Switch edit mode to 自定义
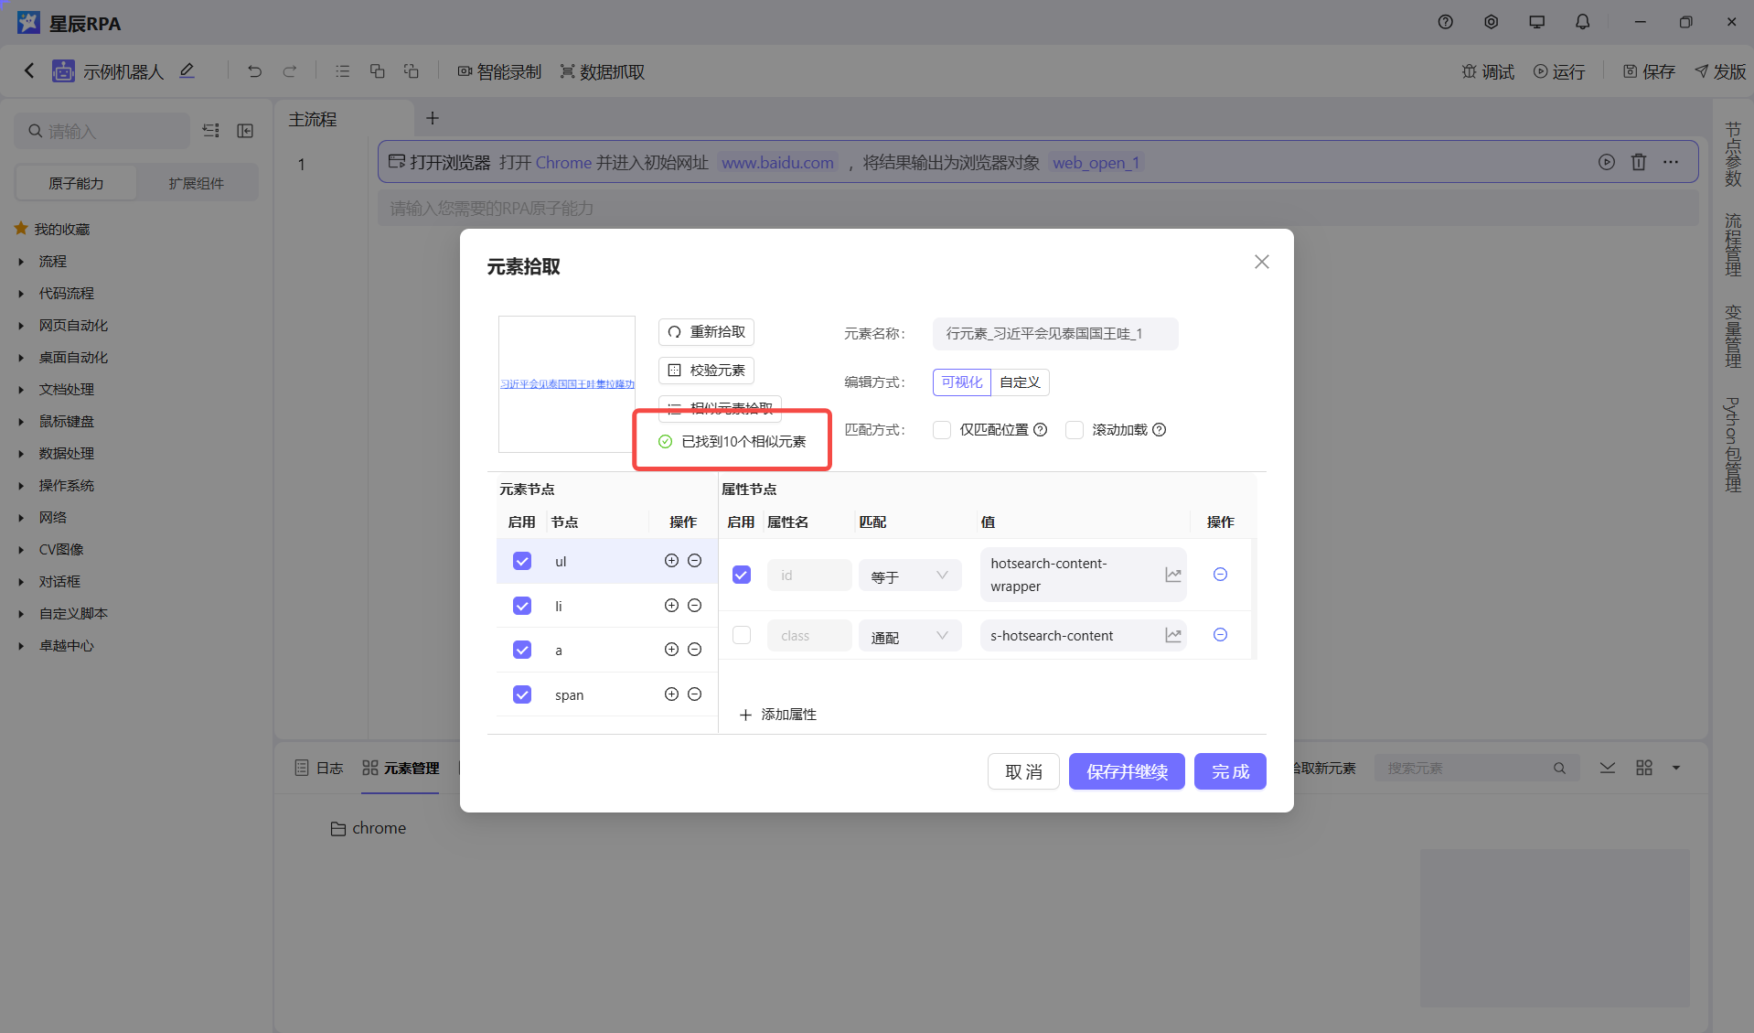 point(1020,382)
